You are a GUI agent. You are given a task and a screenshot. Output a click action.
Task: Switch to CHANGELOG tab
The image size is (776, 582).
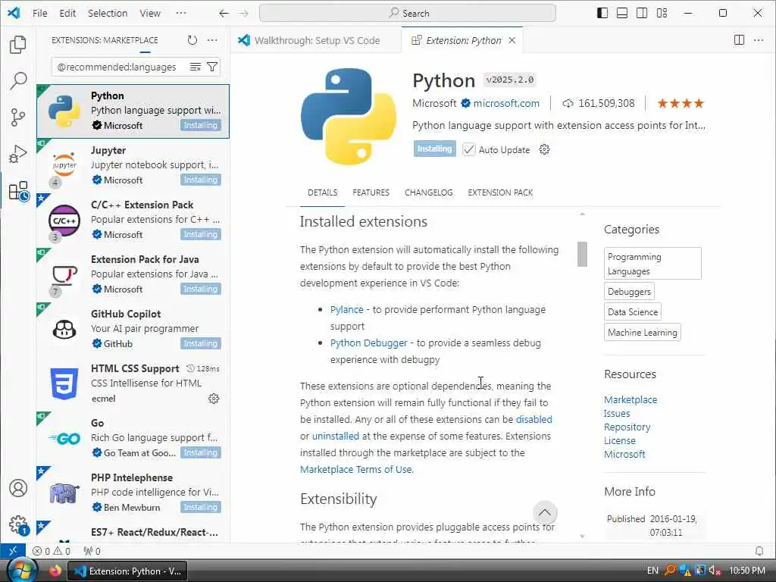pos(429,192)
